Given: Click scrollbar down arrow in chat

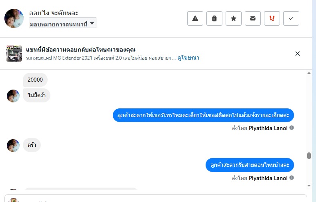Looking at the screenshot, I should [309, 186].
